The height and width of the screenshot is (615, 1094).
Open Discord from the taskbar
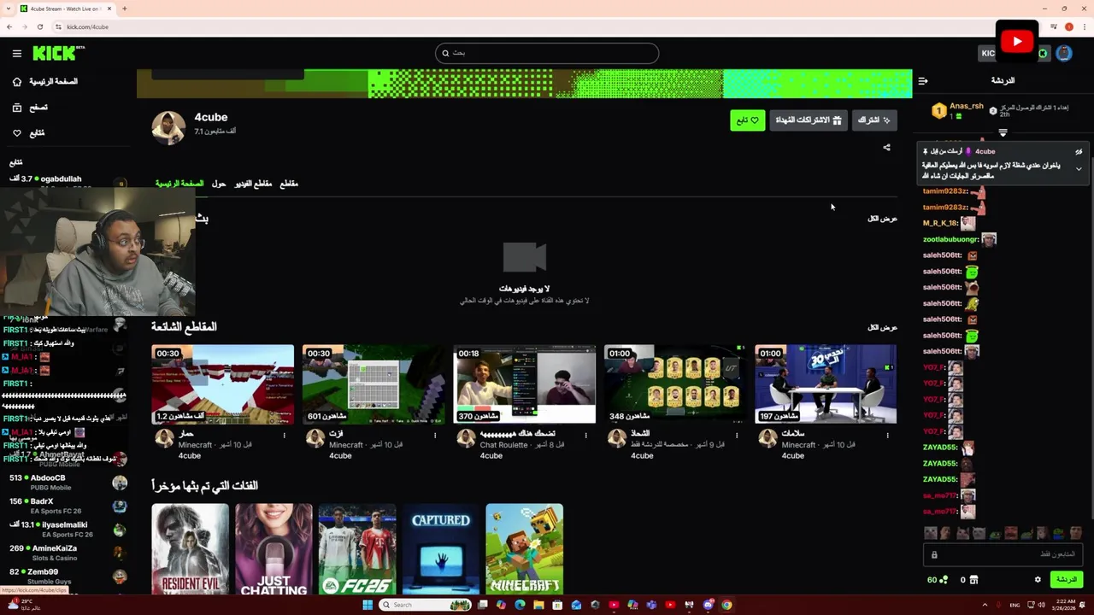[x=708, y=605]
